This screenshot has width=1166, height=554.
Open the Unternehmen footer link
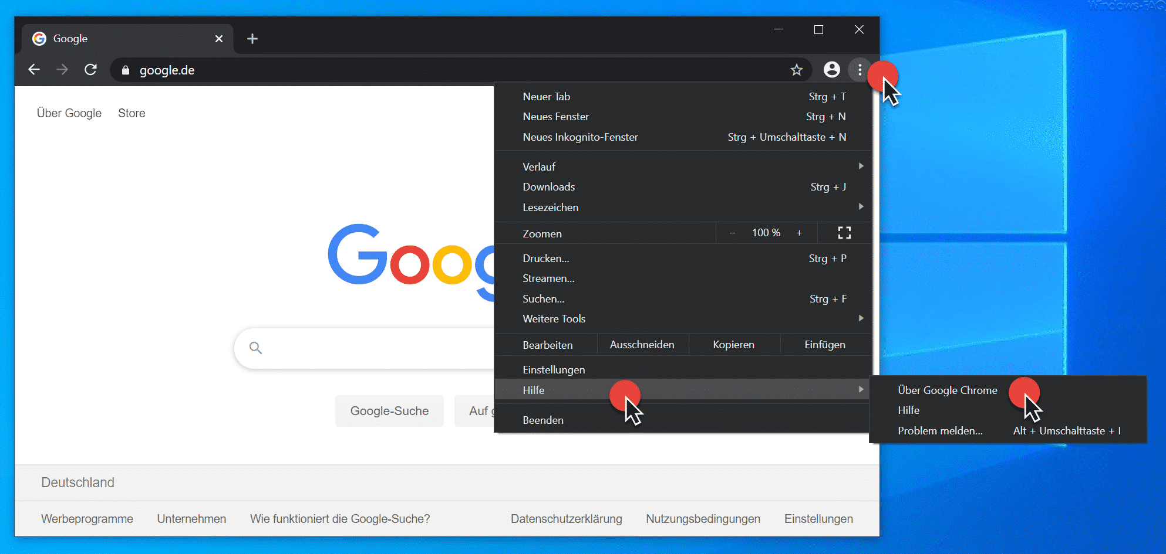click(x=191, y=519)
